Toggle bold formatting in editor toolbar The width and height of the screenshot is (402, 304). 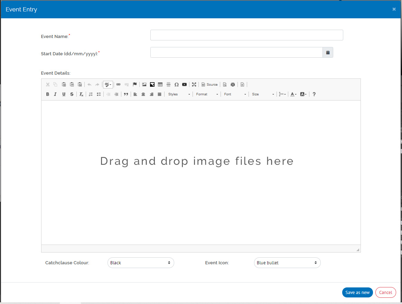click(48, 94)
